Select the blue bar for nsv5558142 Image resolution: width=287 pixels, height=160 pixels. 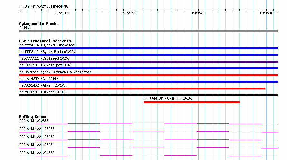click(148, 55)
